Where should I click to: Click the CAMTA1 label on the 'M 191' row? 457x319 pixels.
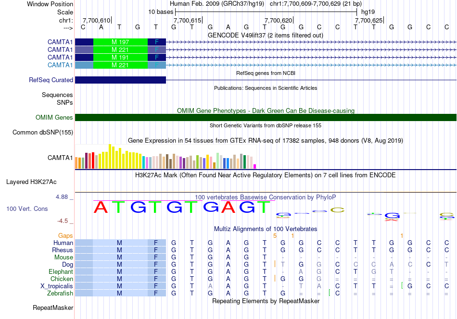pyautogui.click(x=60, y=57)
